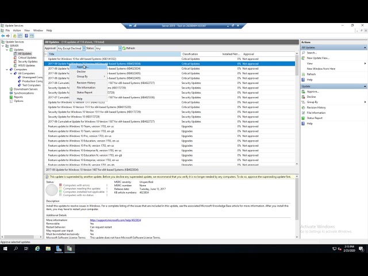Choose Revision History in the context menu

pyautogui.click(x=89, y=83)
